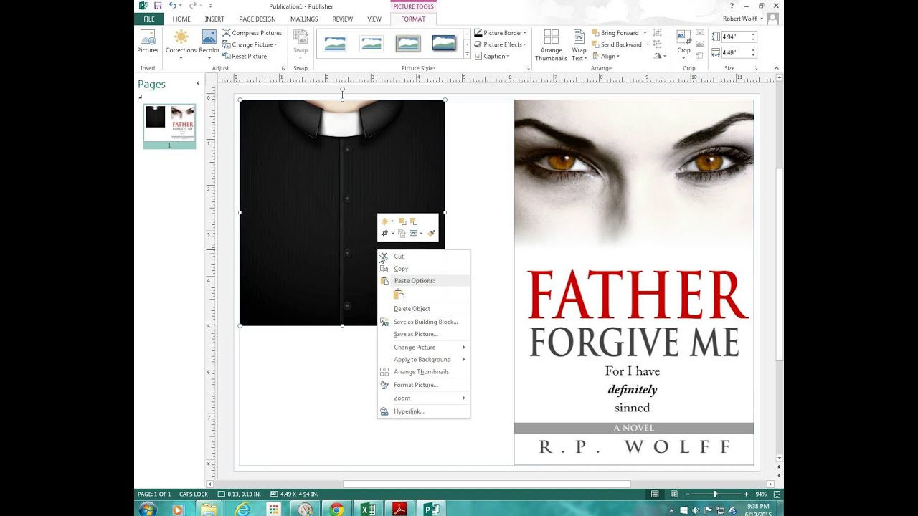The image size is (918, 516).
Task: Click the Save icon in title bar
Action: [x=158, y=6]
